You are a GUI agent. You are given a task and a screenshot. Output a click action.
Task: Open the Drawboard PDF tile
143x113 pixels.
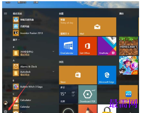pyautogui.click(x=88, y=94)
